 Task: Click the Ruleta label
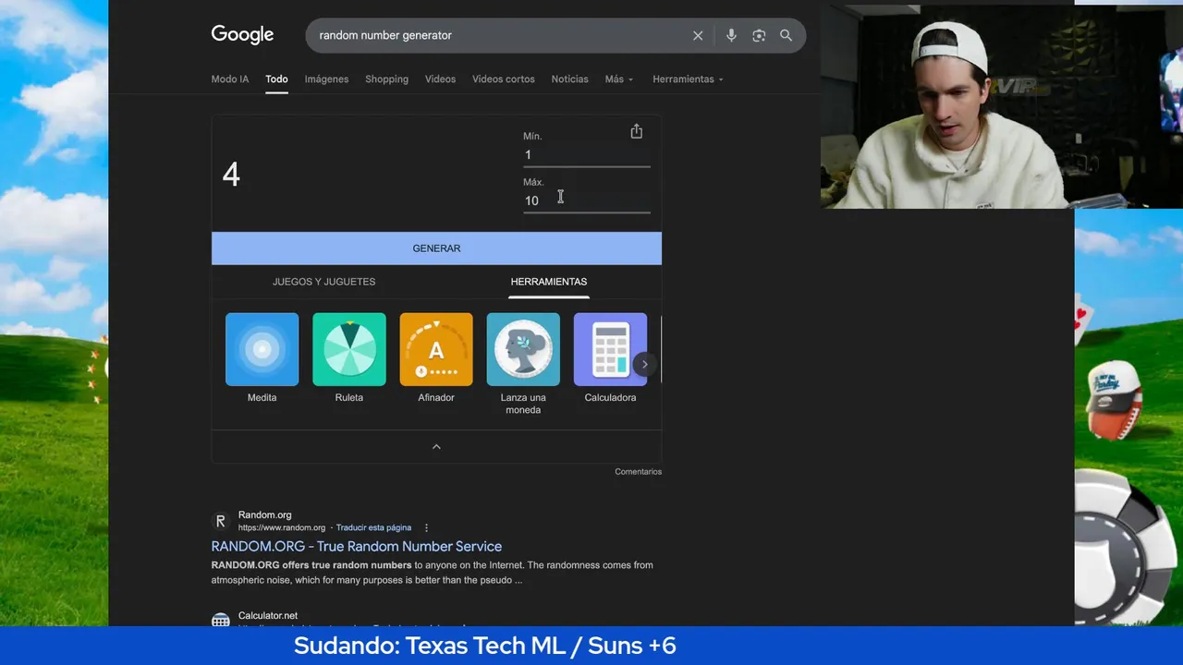point(349,398)
